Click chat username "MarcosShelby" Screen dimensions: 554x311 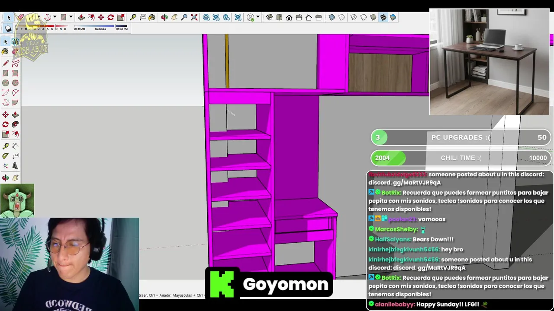coord(396,229)
